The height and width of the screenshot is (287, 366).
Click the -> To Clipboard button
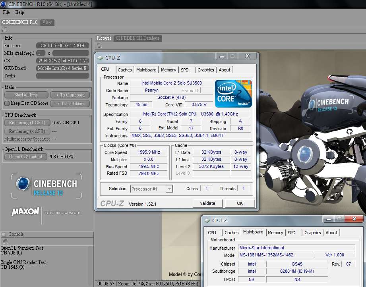pyautogui.click(x=70, y=95)
